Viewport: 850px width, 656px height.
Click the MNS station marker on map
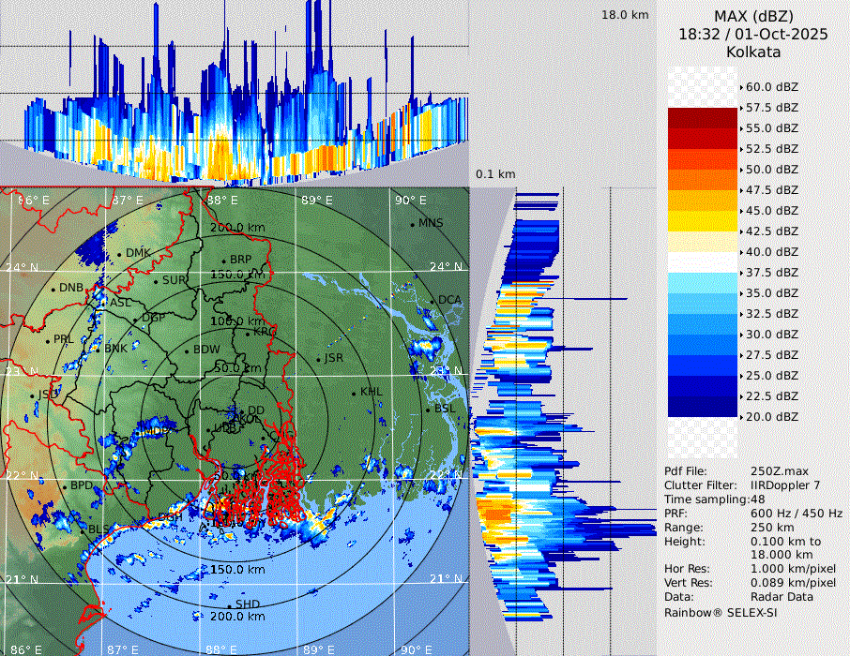412,224
